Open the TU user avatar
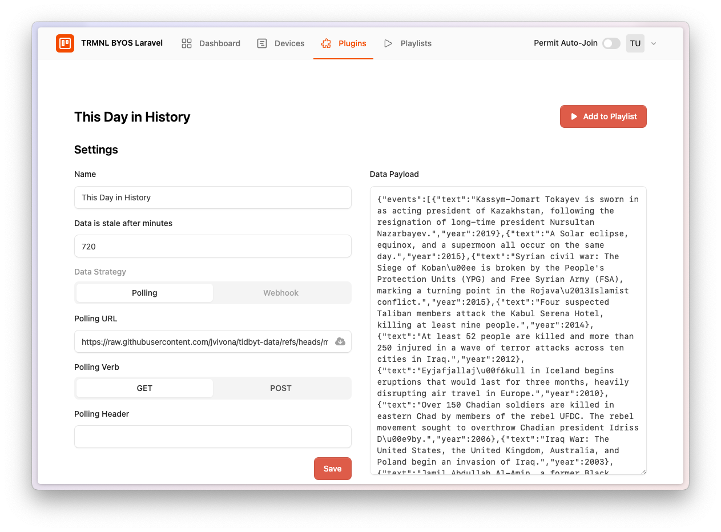721x532 pixels. [635, 43]
